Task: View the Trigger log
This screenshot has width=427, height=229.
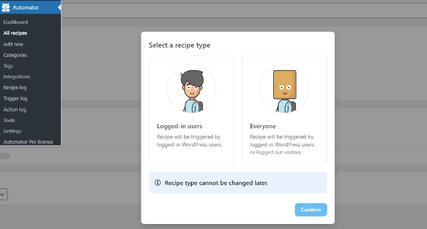Action: pyautogui.click(x=15, y=98)
